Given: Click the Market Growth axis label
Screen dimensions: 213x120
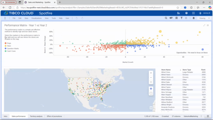Looking at the screenshot, I should tap(128, 62).
